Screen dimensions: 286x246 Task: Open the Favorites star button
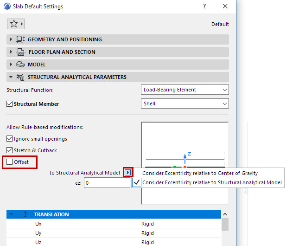pyautogui.click(x=16, y=24)
